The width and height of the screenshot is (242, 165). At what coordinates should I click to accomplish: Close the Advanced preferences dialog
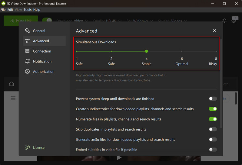click(x=214, y=31)
